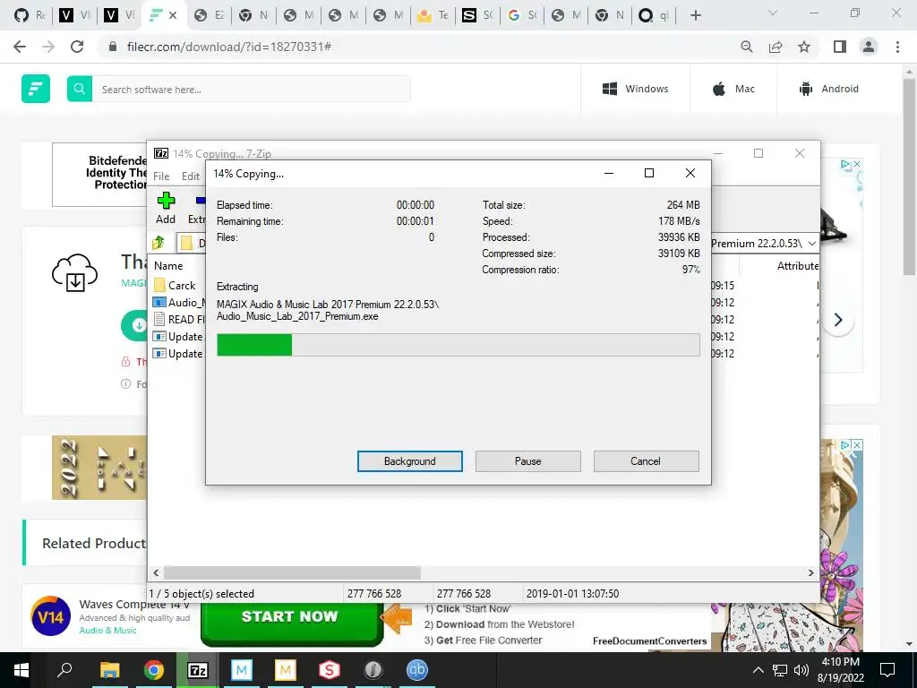Click the FileCR logo icon
Image resolution: width=917 pixels, height=688 pixels.
[36, 89]
